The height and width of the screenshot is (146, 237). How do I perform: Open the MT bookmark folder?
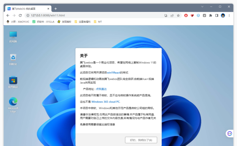click(x=98, y=22)
